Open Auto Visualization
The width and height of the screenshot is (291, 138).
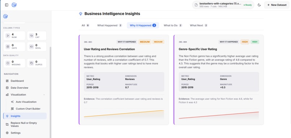pos(26,102)
